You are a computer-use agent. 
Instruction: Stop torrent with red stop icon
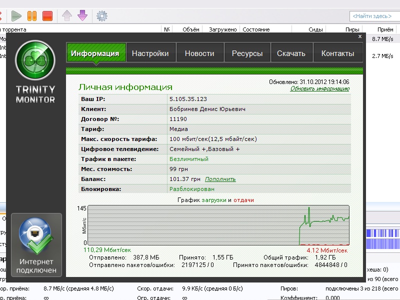tap(47, 16)
